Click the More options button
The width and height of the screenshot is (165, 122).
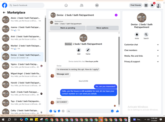point(102,28)
